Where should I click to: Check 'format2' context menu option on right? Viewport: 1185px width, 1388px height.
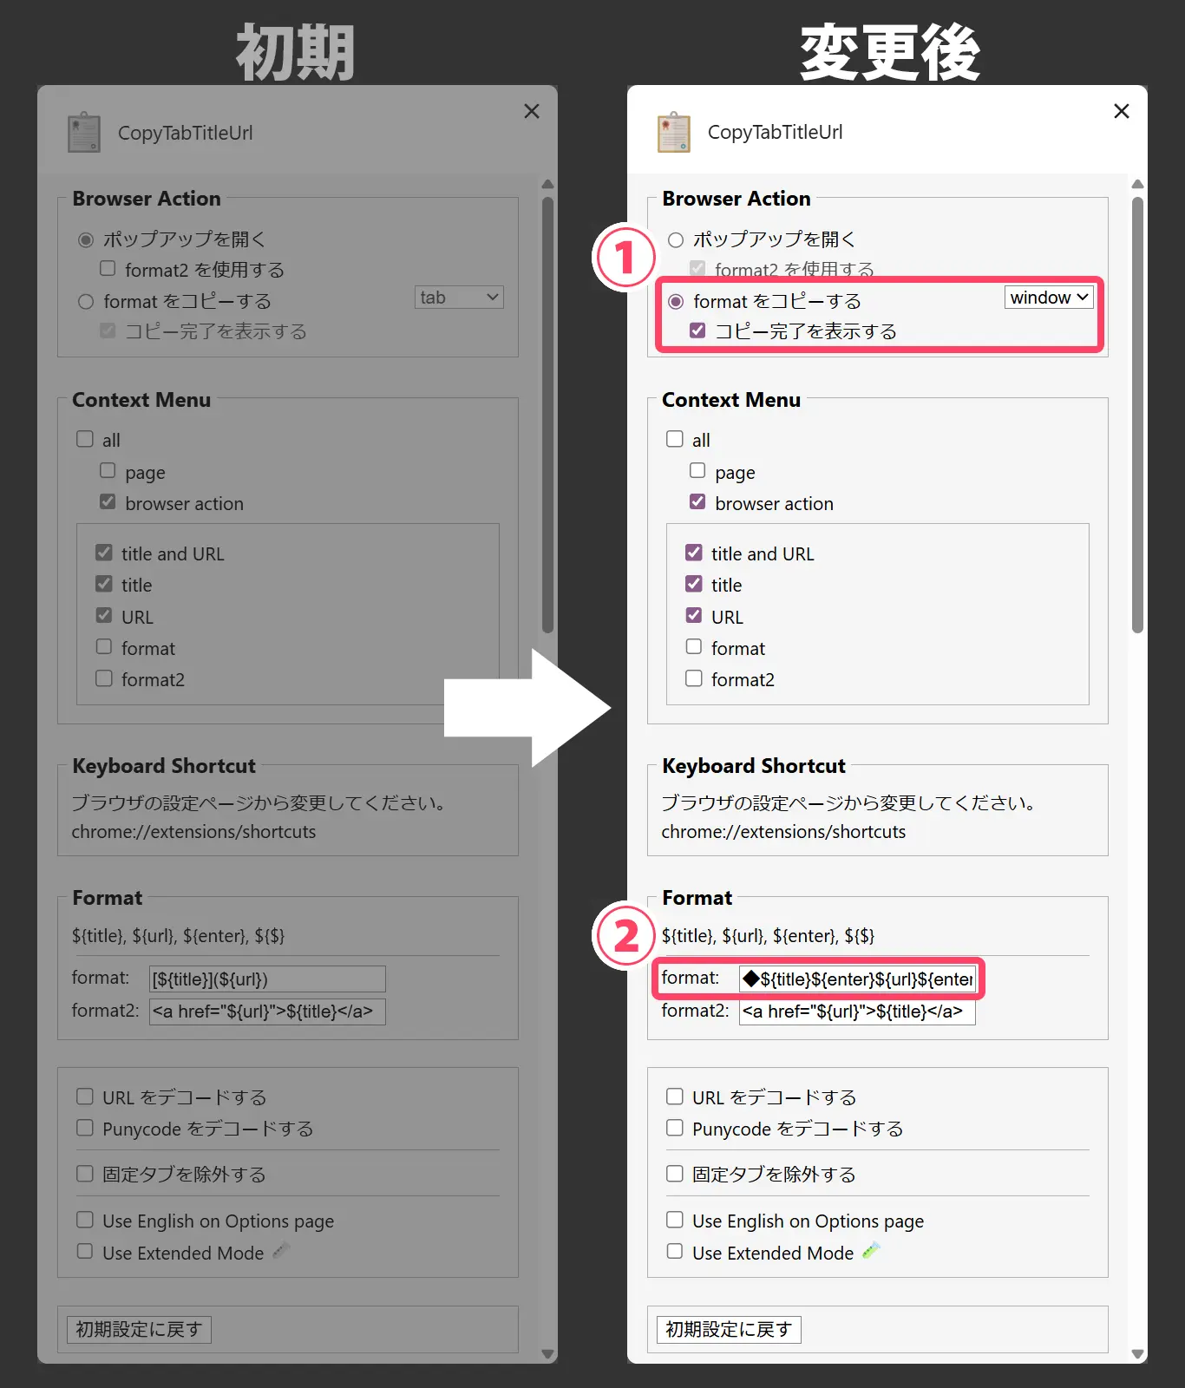coord(694,678)
